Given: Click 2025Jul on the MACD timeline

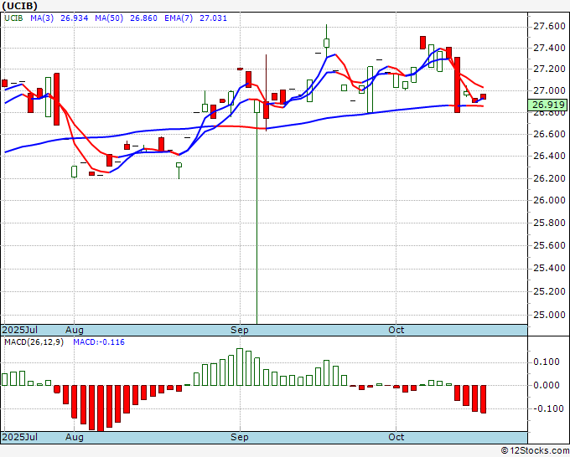Looking at the screenshot, I should pyautogui.click(x=20, y=437).
